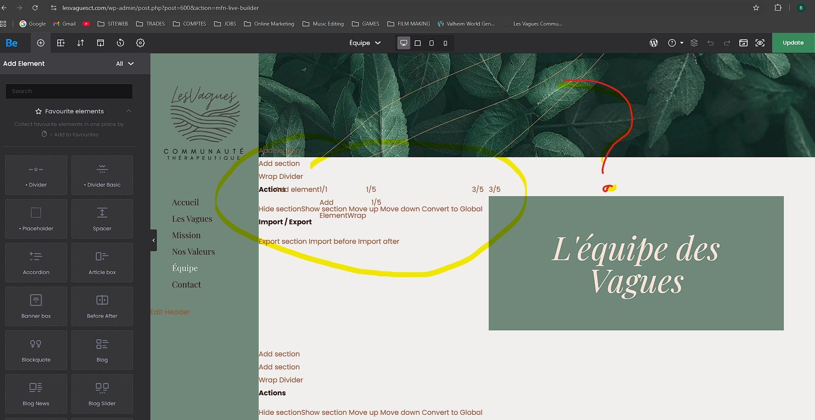Screen dimensions: 815x420
Task: Switch to desktop view mode
Action: point(403,43)
